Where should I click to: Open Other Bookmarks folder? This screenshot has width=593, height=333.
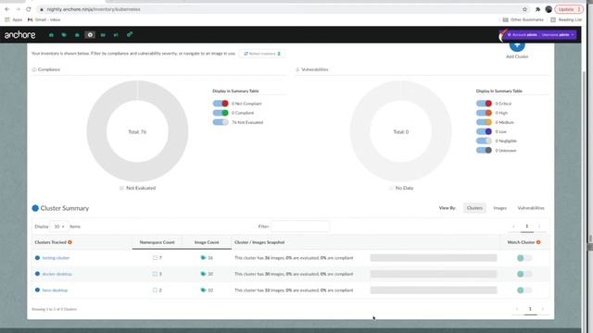pos(523,19)
